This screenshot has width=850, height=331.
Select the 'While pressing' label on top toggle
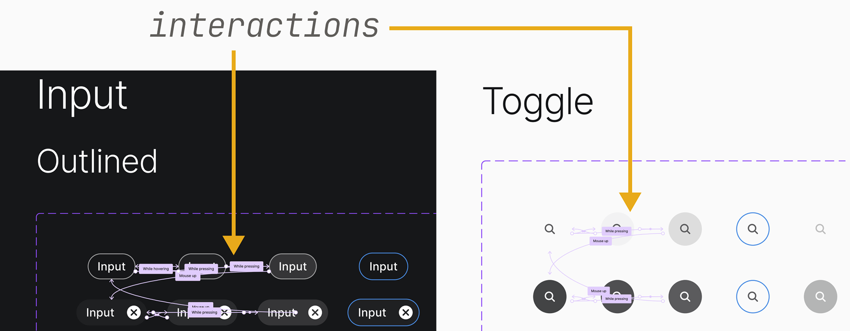(x=617, y=231)
